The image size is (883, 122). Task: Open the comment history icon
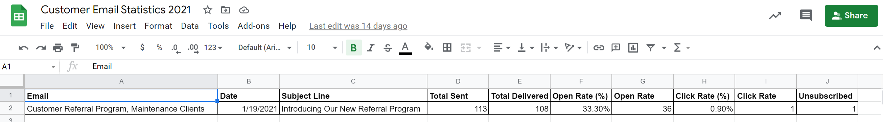pos(806,16)
